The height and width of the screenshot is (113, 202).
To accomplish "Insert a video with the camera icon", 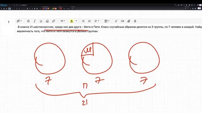I will tap(122, 21).
